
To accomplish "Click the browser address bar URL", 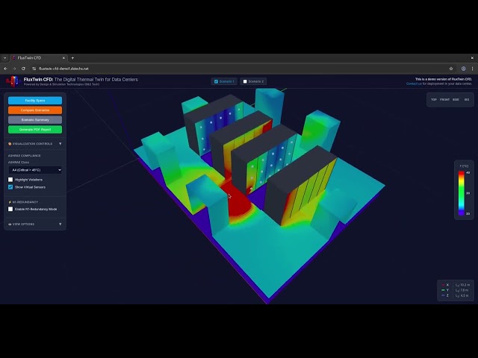I will pyautogui.click(x=63, y=69).
